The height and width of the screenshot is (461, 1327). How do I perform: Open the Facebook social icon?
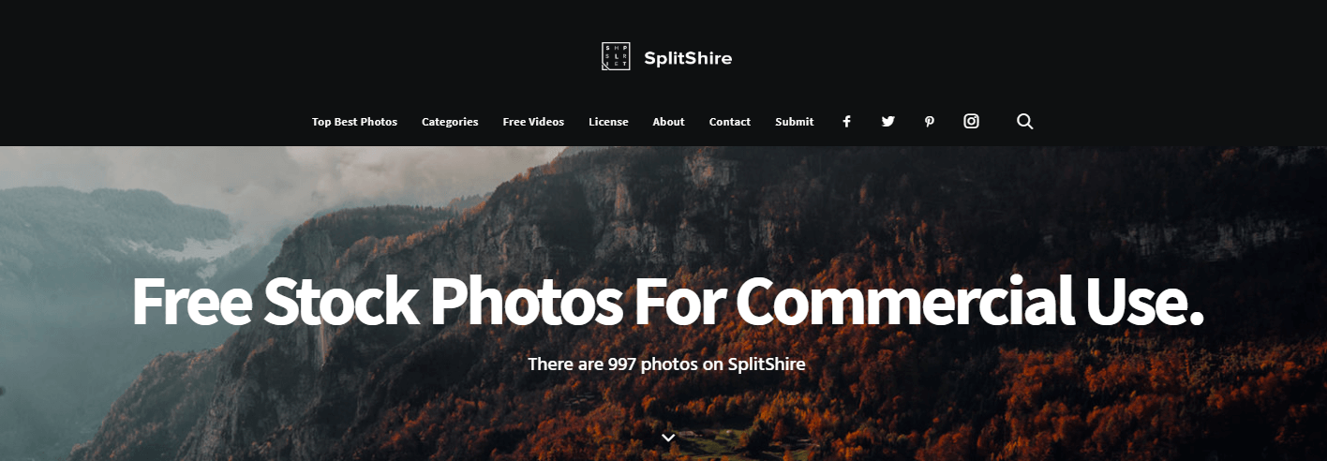[846, 122]
